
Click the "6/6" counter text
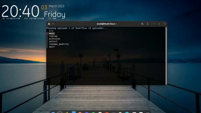[x=51, y=31]
